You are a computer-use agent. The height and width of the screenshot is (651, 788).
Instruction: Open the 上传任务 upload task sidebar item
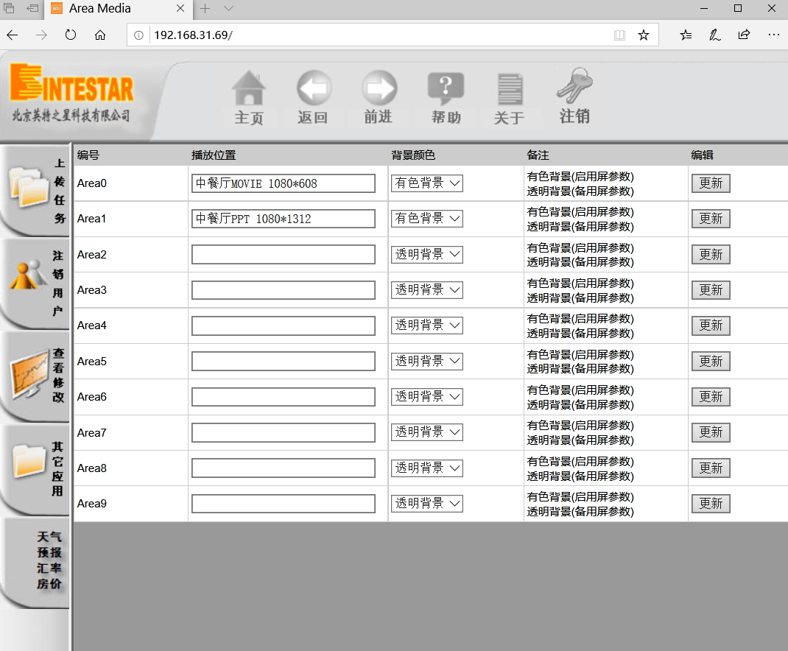click(x=35, y=189)
